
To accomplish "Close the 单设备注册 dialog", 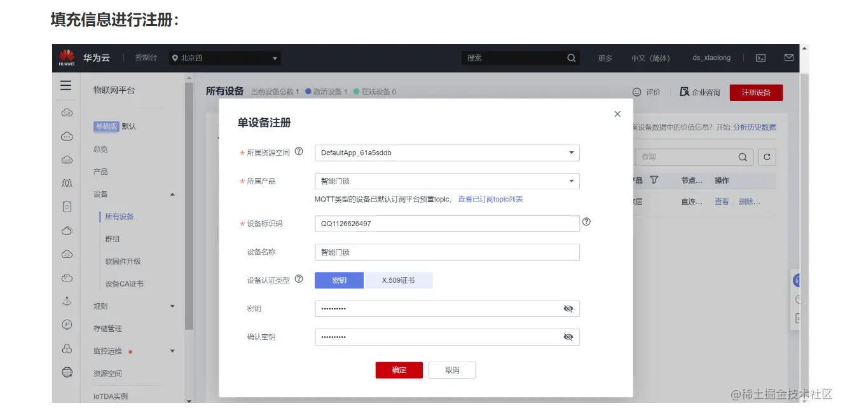I will click(x=617, y=114).
